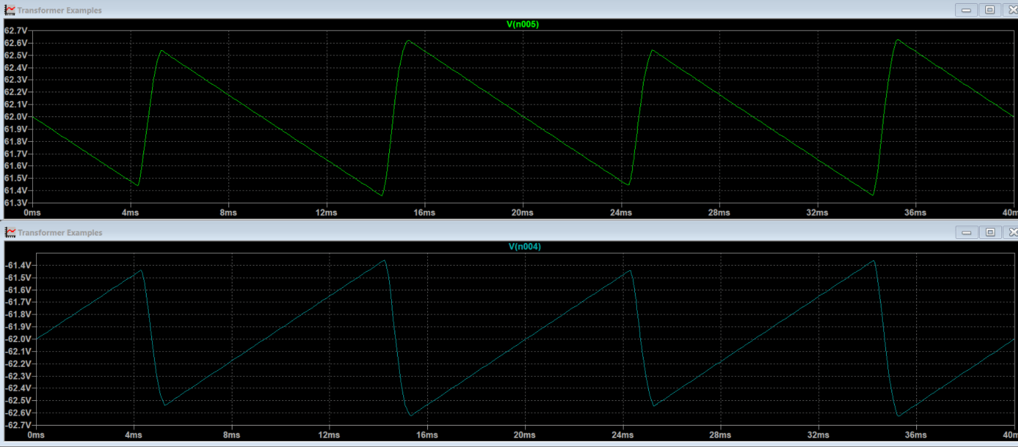Click the 61.6V vertical axis label
The width and height of the screenshot is (1018, 447).
click(x=15, y=166)
